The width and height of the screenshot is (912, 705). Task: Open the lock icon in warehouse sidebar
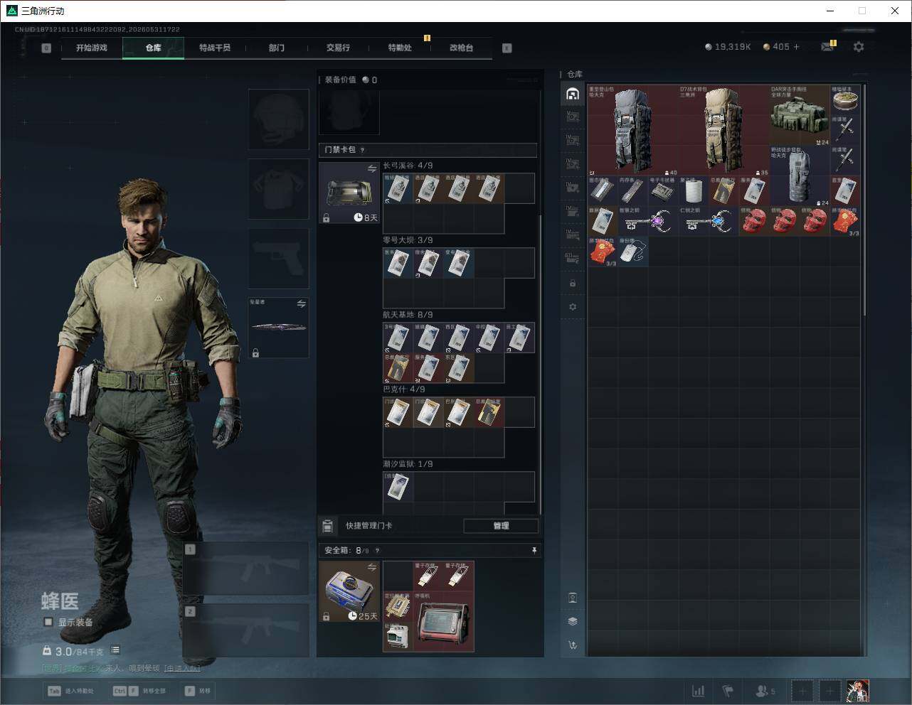573,284
